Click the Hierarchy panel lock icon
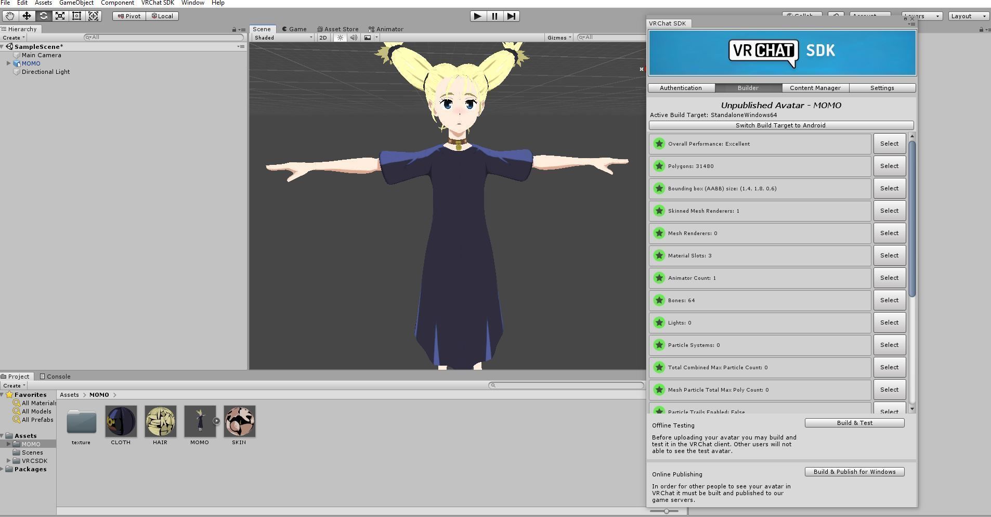The width and height of the screenshot is (991, 517). coord(234,30)
